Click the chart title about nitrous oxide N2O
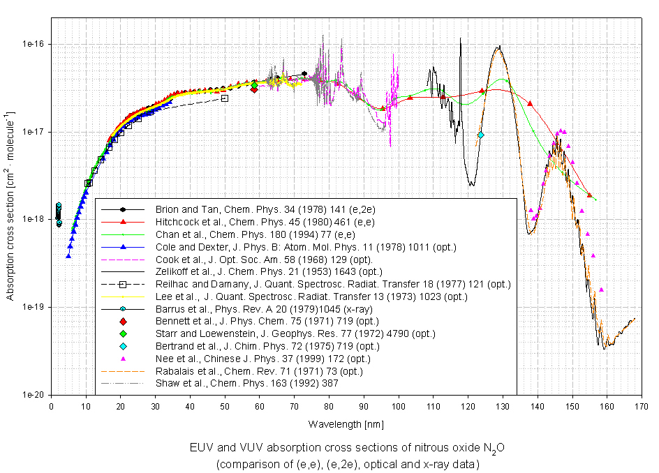 pyautogui.click(x=346, y=448)
